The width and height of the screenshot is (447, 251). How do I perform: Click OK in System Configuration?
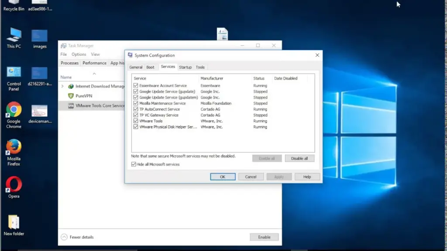tap(223, 177)
